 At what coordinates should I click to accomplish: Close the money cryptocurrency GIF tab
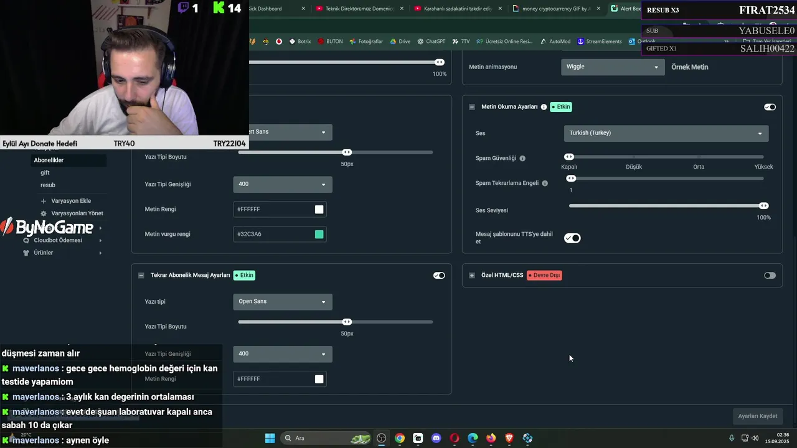pos(598,9)
